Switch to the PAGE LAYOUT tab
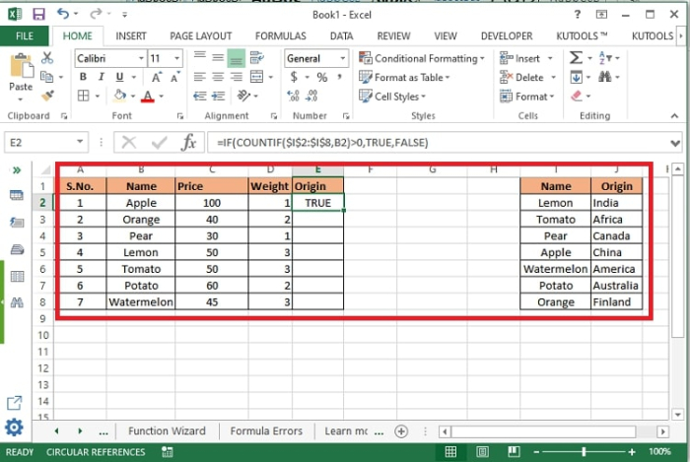 201,36
